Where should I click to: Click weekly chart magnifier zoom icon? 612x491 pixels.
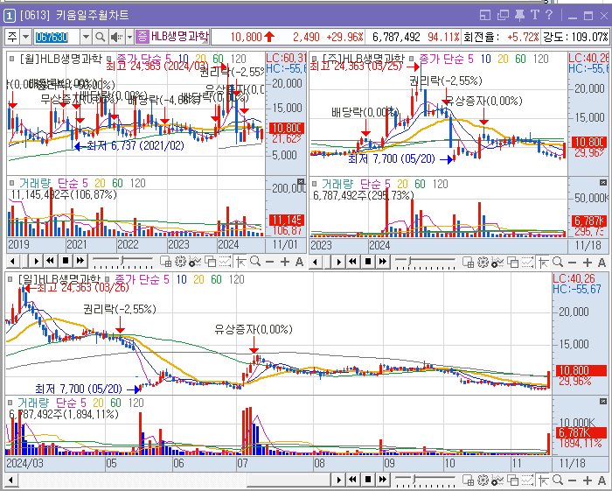[558, 262]
